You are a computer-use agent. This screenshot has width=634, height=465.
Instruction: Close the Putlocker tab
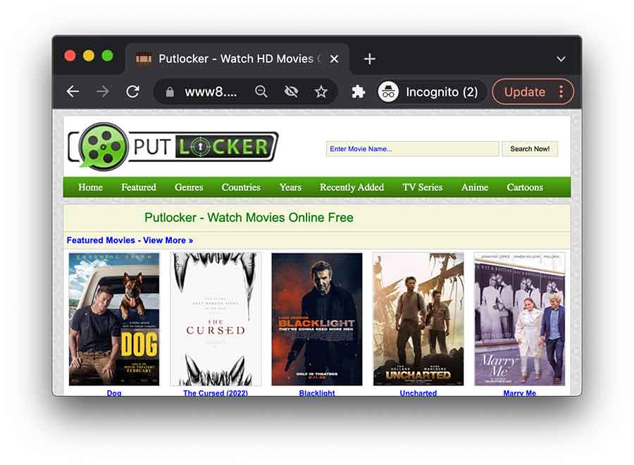coord(334,59)
